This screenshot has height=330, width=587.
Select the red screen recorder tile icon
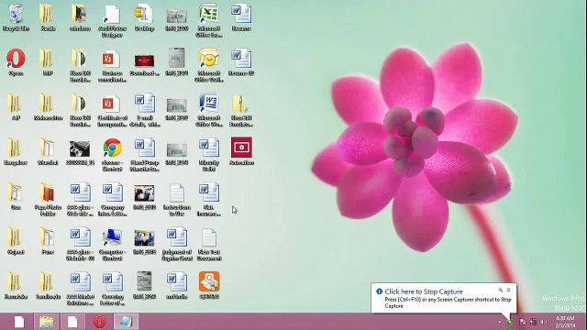point(241,151)
